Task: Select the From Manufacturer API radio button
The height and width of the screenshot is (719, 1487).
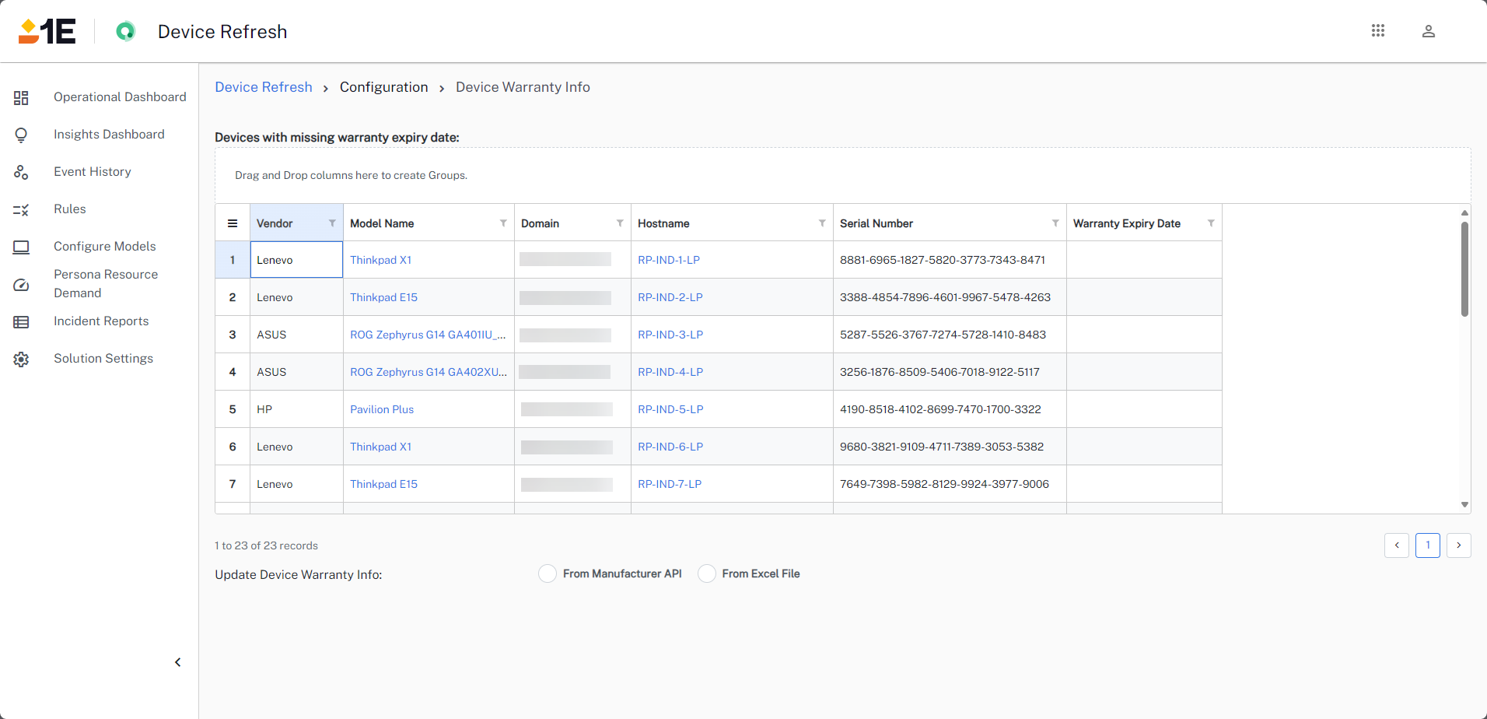Action: point(548,573)
